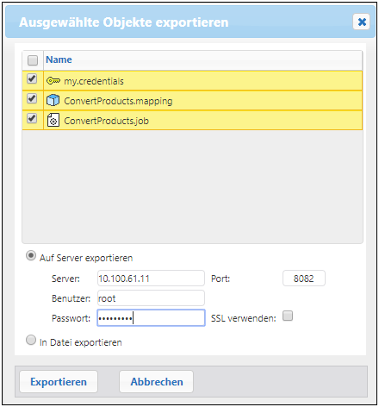Select the my.credentials row text
The height and width of the screenshot is (407, 379).
(94, 81)
